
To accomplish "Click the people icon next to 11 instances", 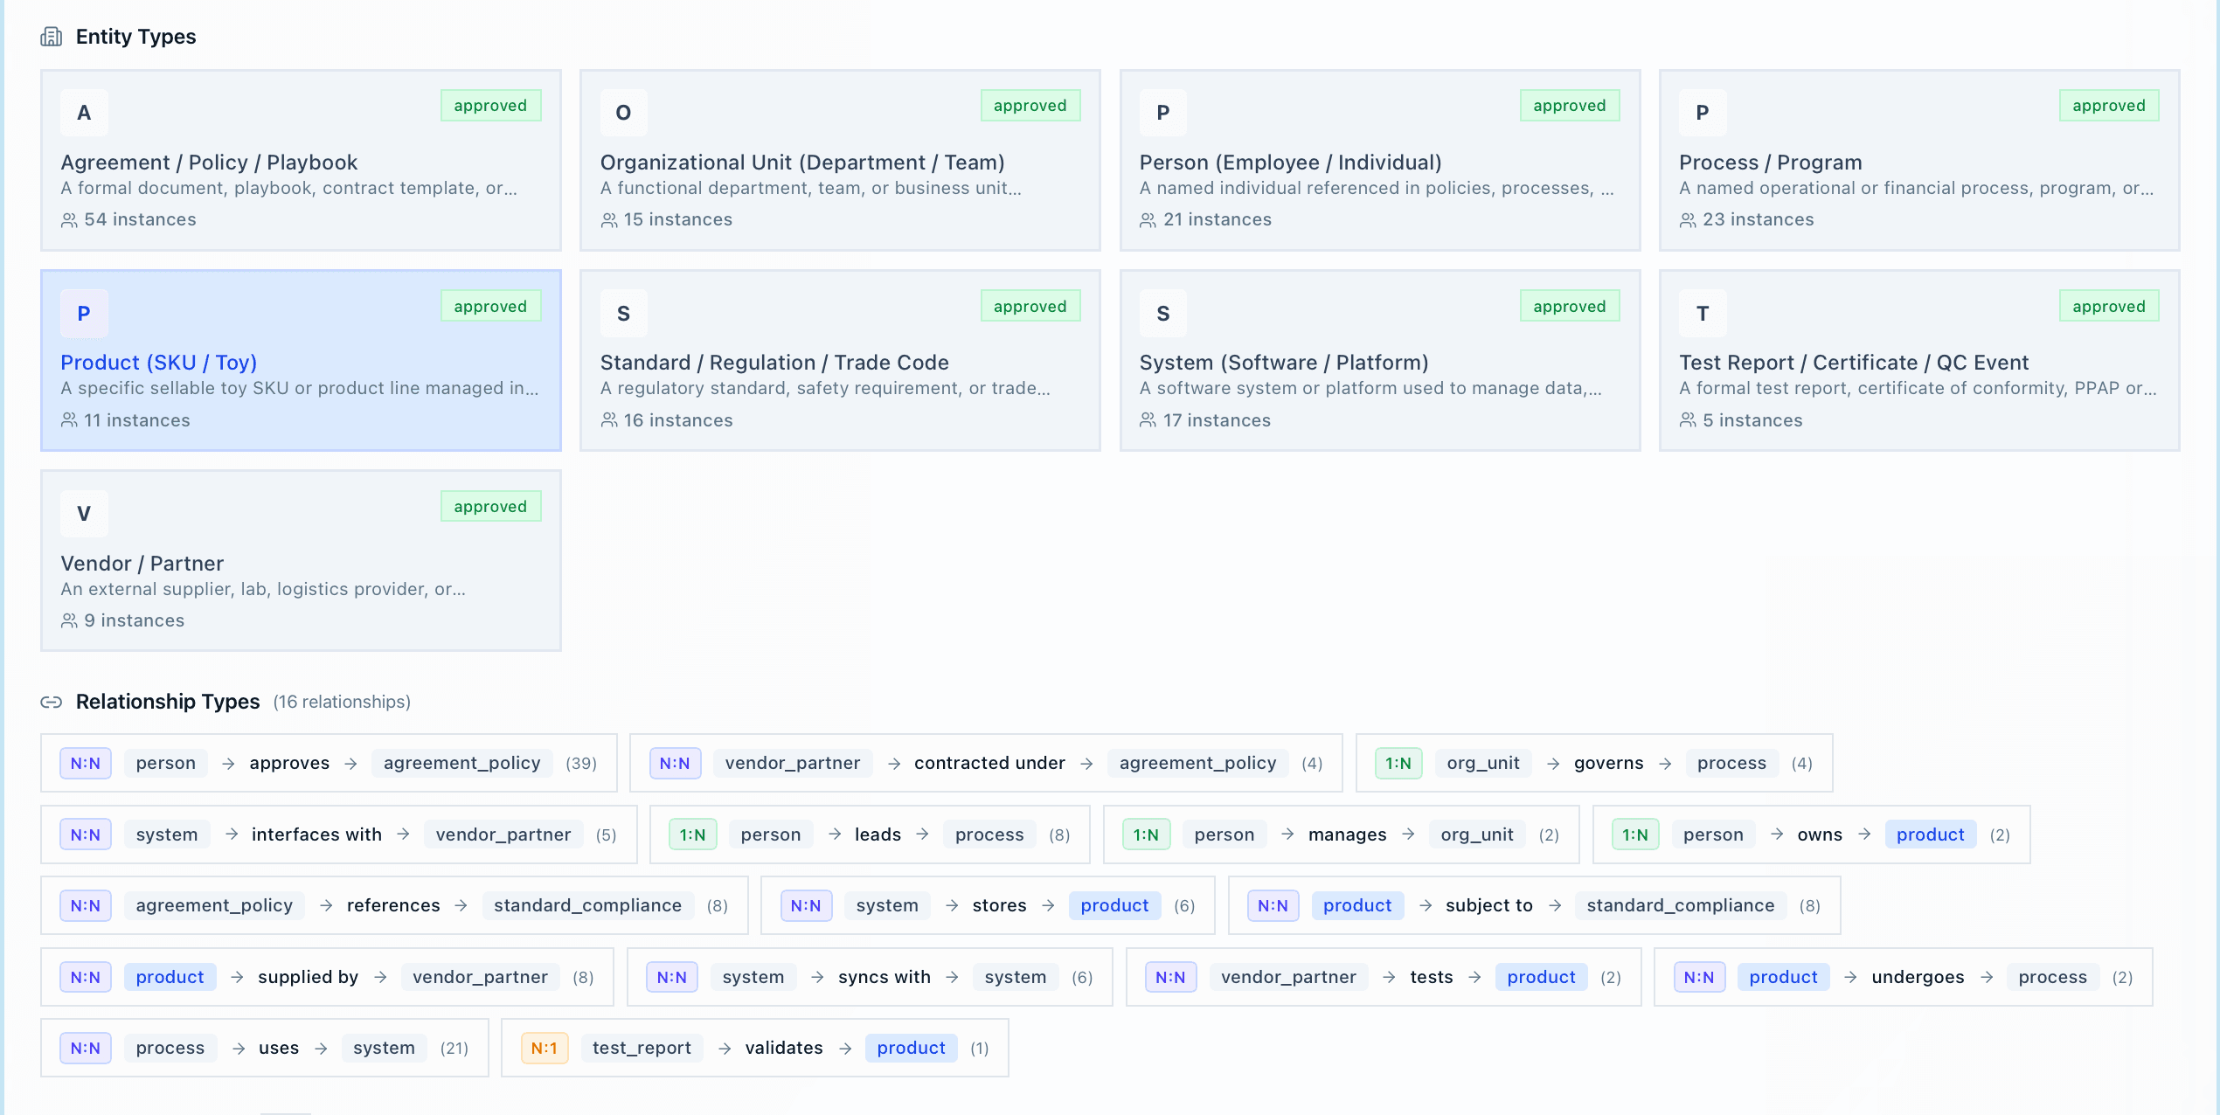I will pos(68,420).
